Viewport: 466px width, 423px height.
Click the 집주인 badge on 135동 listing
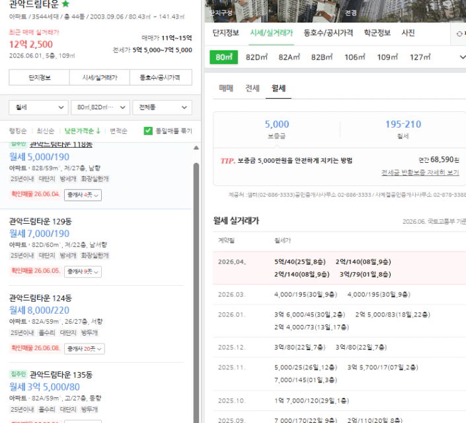point(18,374)
